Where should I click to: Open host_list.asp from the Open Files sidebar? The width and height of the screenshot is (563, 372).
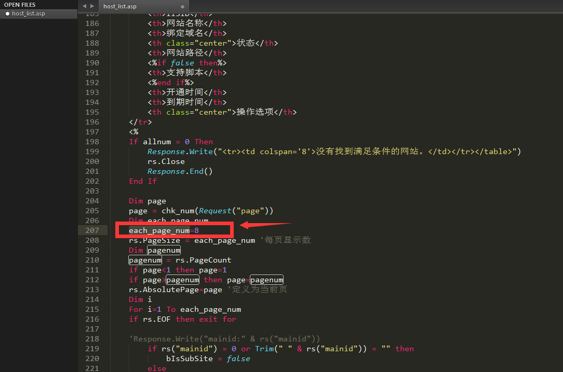coord(29,14)
